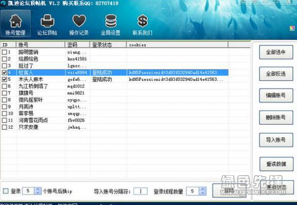
Task: Click the colorful skin icon at top right
Action: click(292, 28)
